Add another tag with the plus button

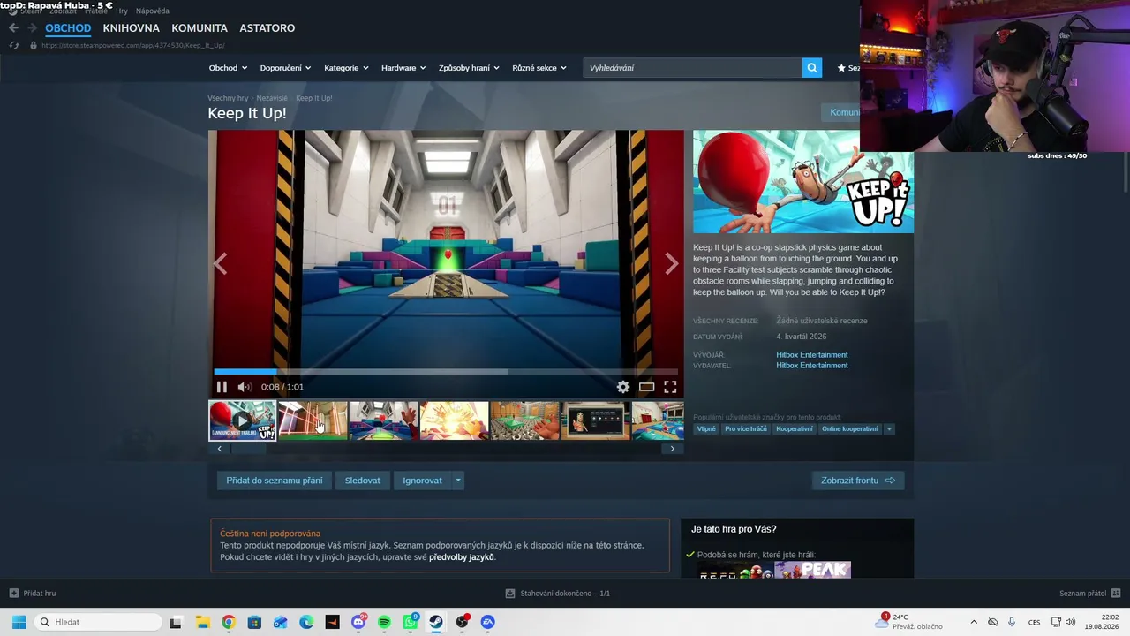pyautogui.click(x=889, y=429)
